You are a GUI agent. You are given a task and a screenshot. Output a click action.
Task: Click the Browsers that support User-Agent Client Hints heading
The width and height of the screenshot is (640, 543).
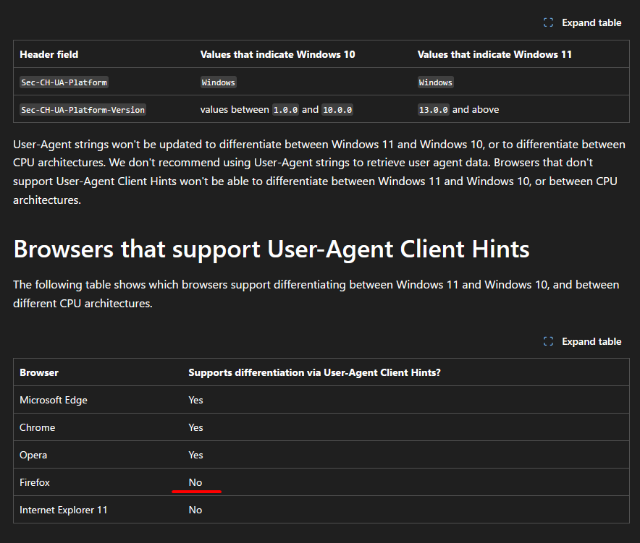coord(271,249)
